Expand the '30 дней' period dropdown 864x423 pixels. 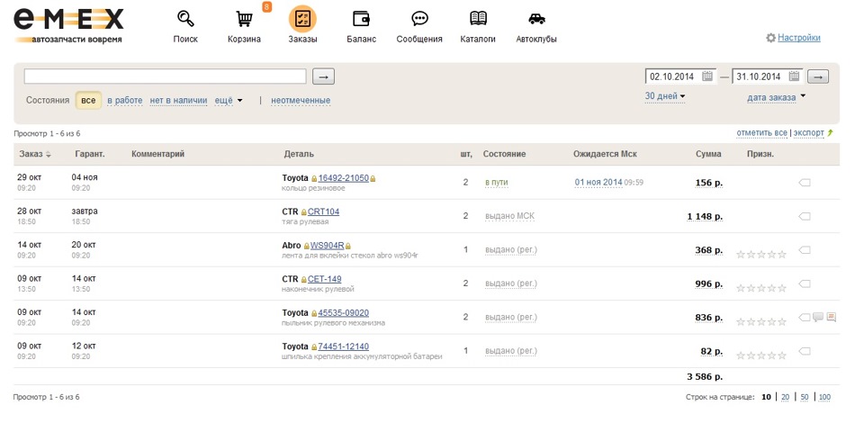pos(665,96)
